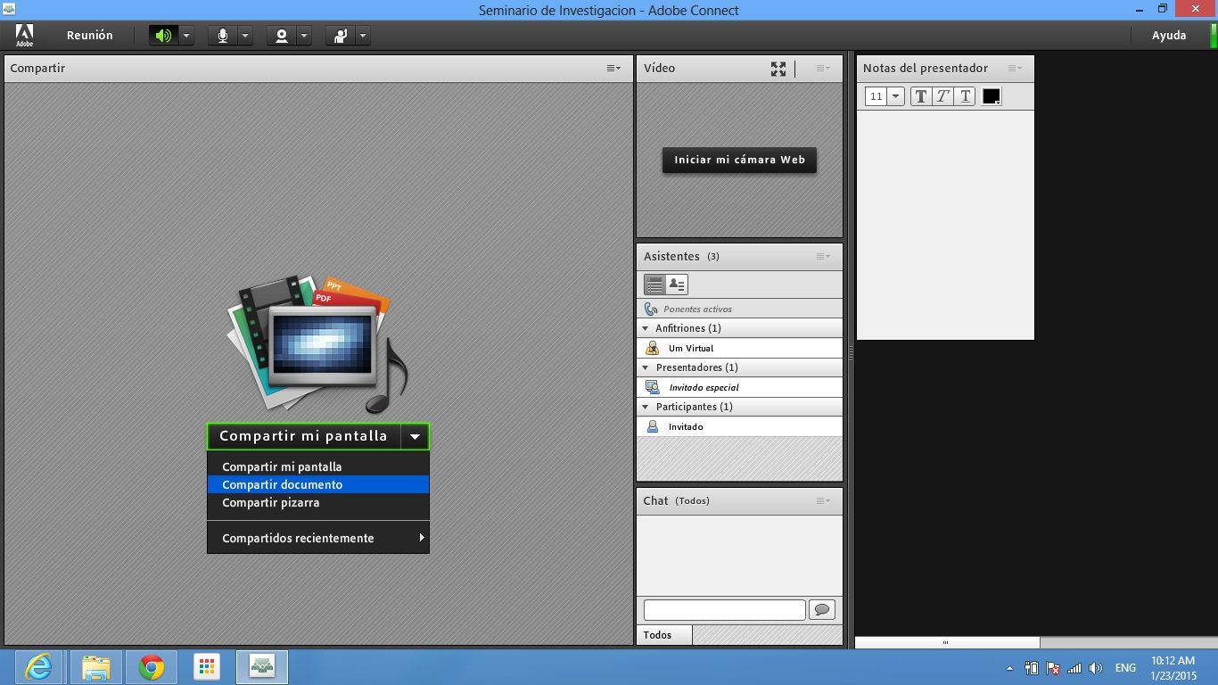This screenshot has width=1218, height=685.
Task: Show hidden system tray icons
Action: click(1009, 668)
